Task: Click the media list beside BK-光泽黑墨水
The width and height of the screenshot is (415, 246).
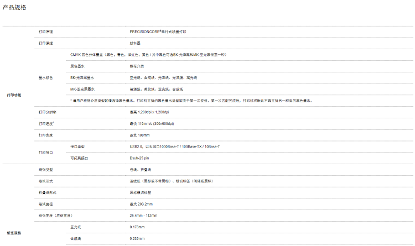Action: (163, 78)
